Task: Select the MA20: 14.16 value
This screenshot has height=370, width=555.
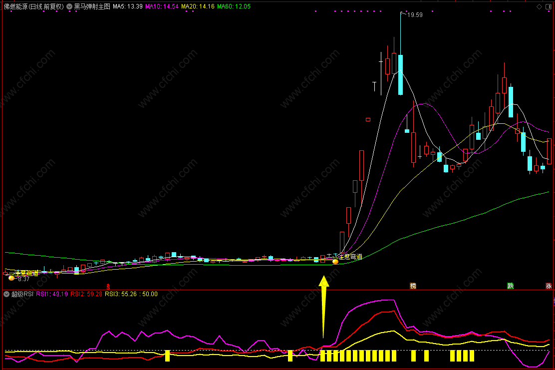Action: pos(198,6)
